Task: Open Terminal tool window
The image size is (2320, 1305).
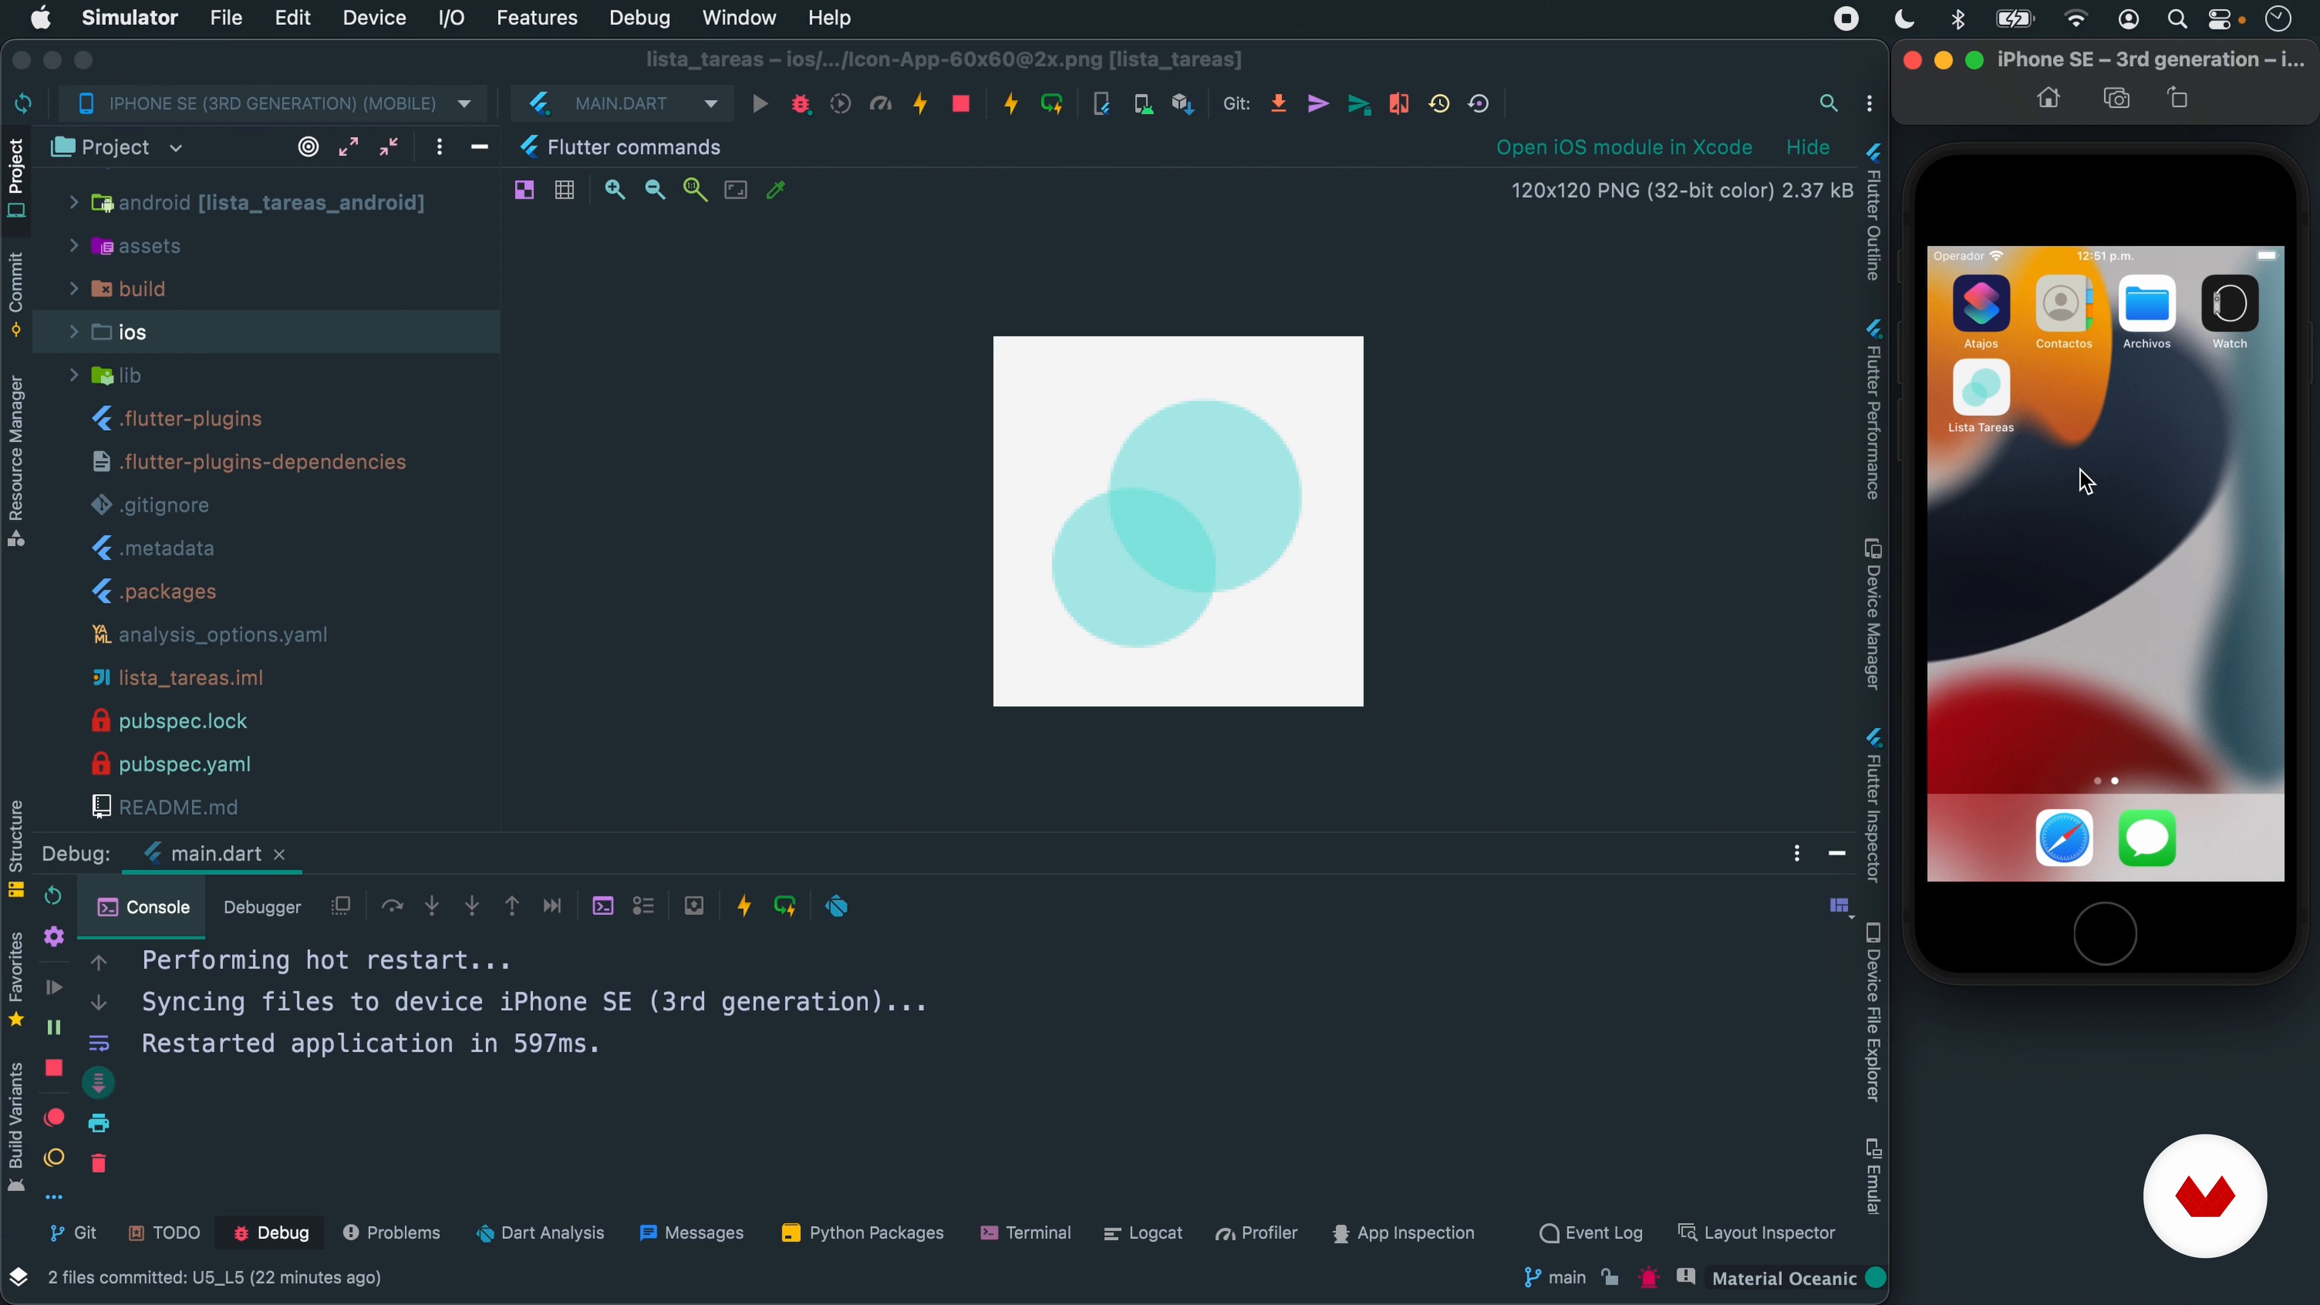Action: [1026, 1233]
